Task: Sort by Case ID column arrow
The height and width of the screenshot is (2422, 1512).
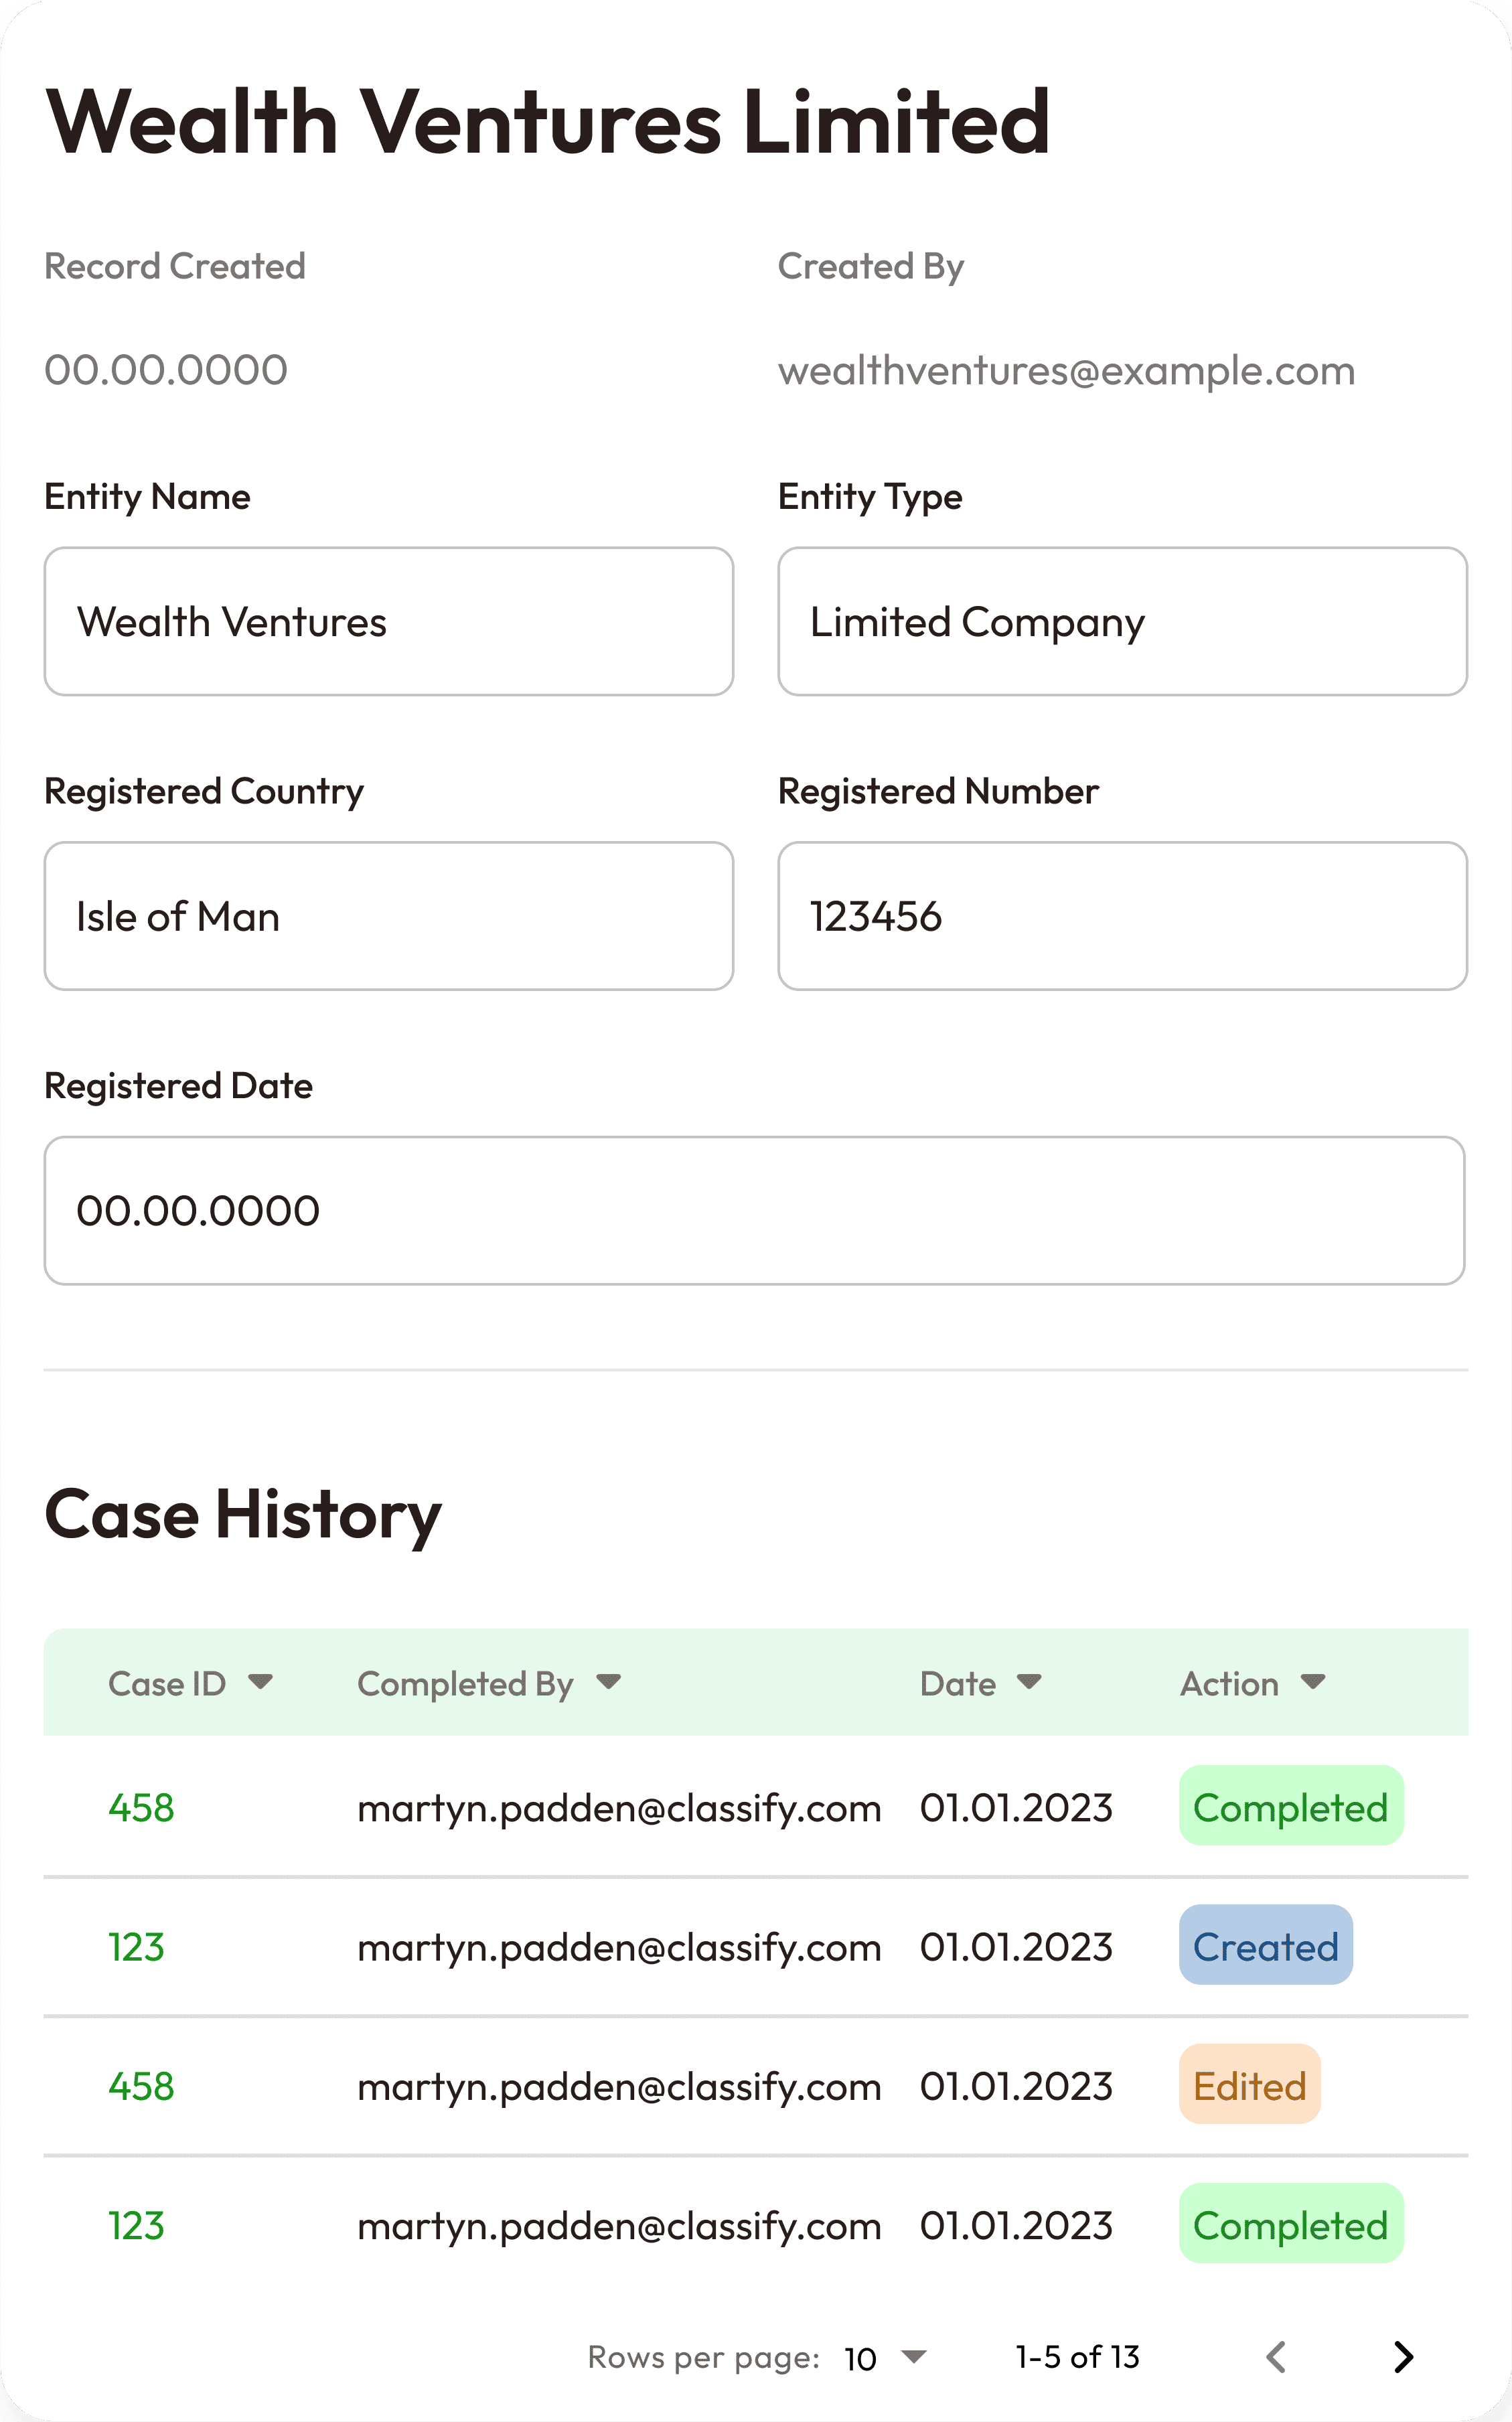Action: tap(260, 1682)
